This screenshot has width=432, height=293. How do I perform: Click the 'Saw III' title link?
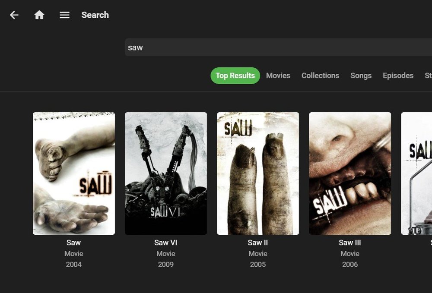tap(350, 243)
